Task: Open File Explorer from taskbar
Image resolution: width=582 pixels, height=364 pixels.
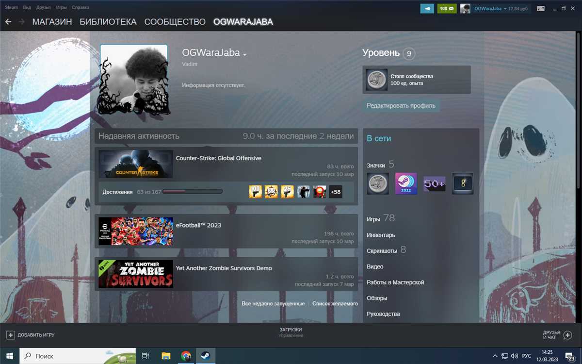Action: [166, 356]
